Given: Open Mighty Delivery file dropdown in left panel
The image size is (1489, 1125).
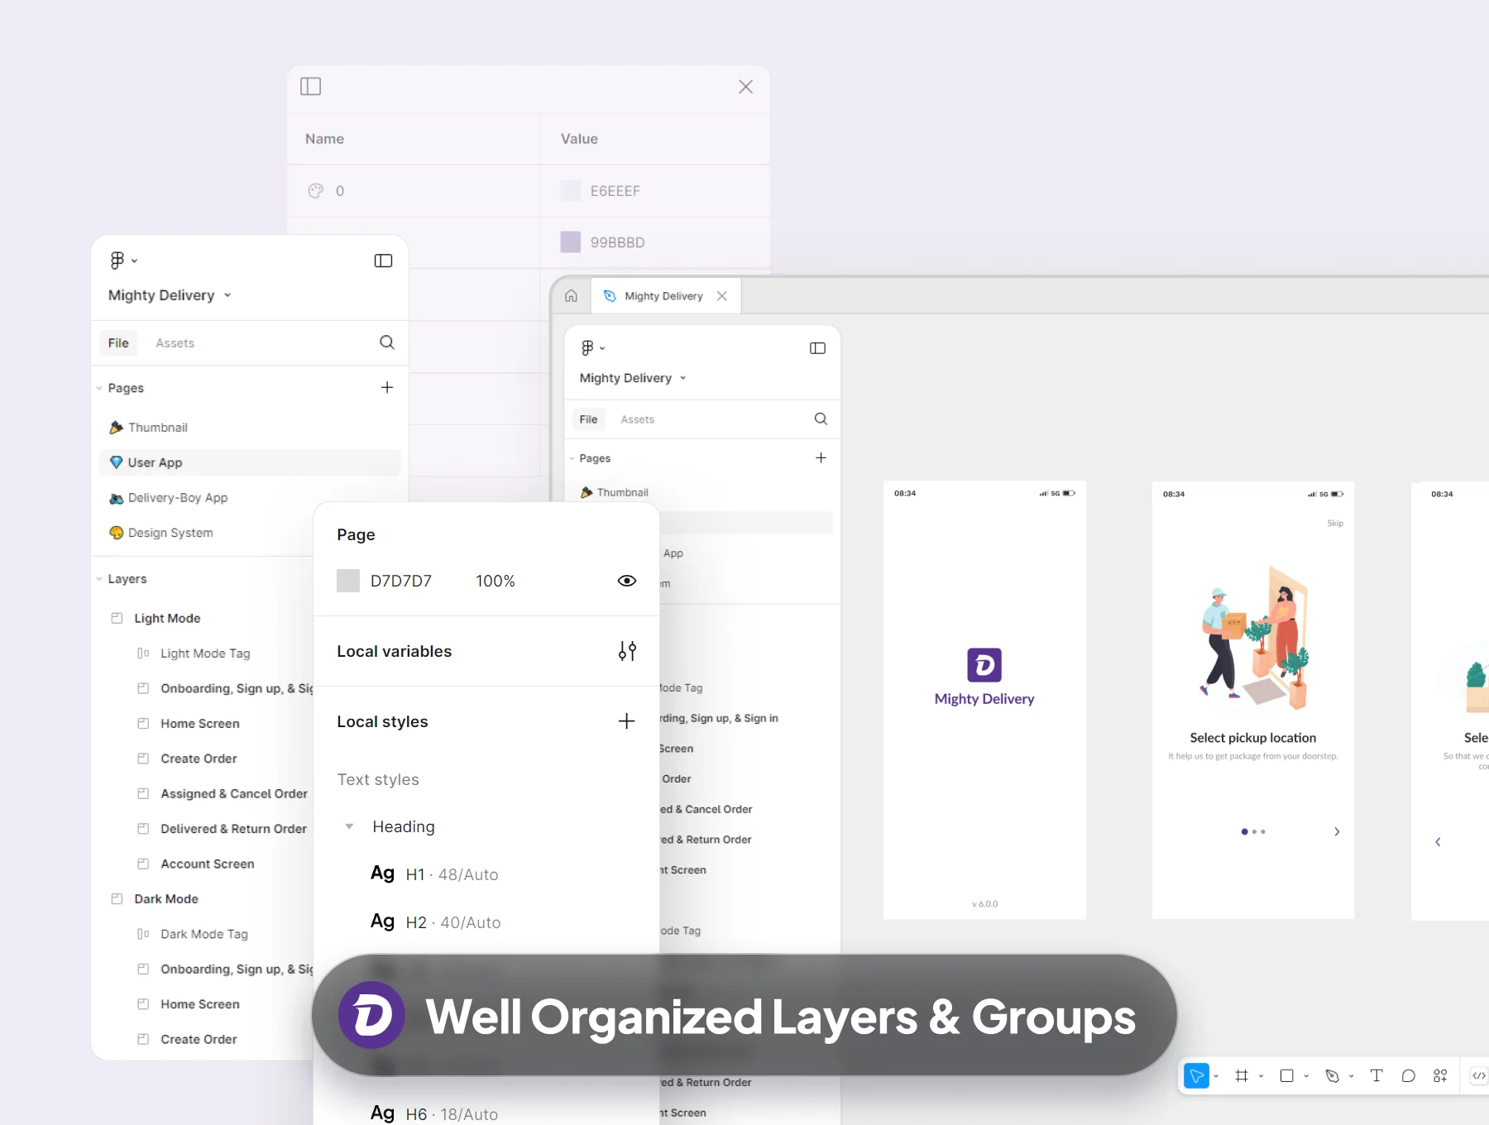Looking at the screenshot, I should click(170, 295).
